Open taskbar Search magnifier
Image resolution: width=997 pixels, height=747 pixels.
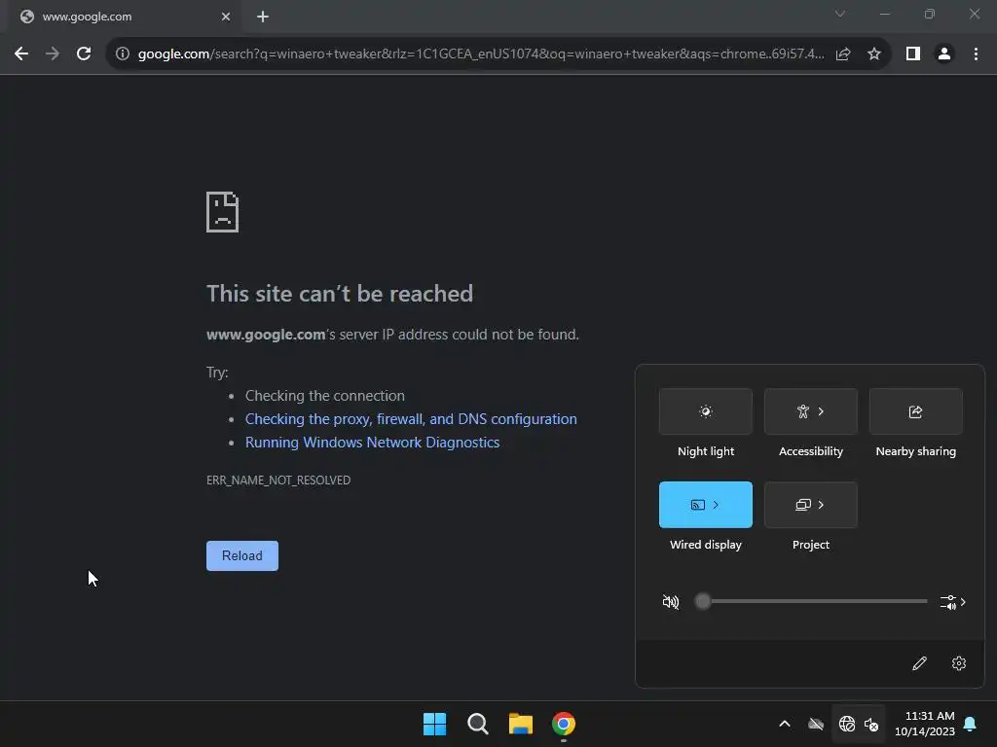coord(477,724)
